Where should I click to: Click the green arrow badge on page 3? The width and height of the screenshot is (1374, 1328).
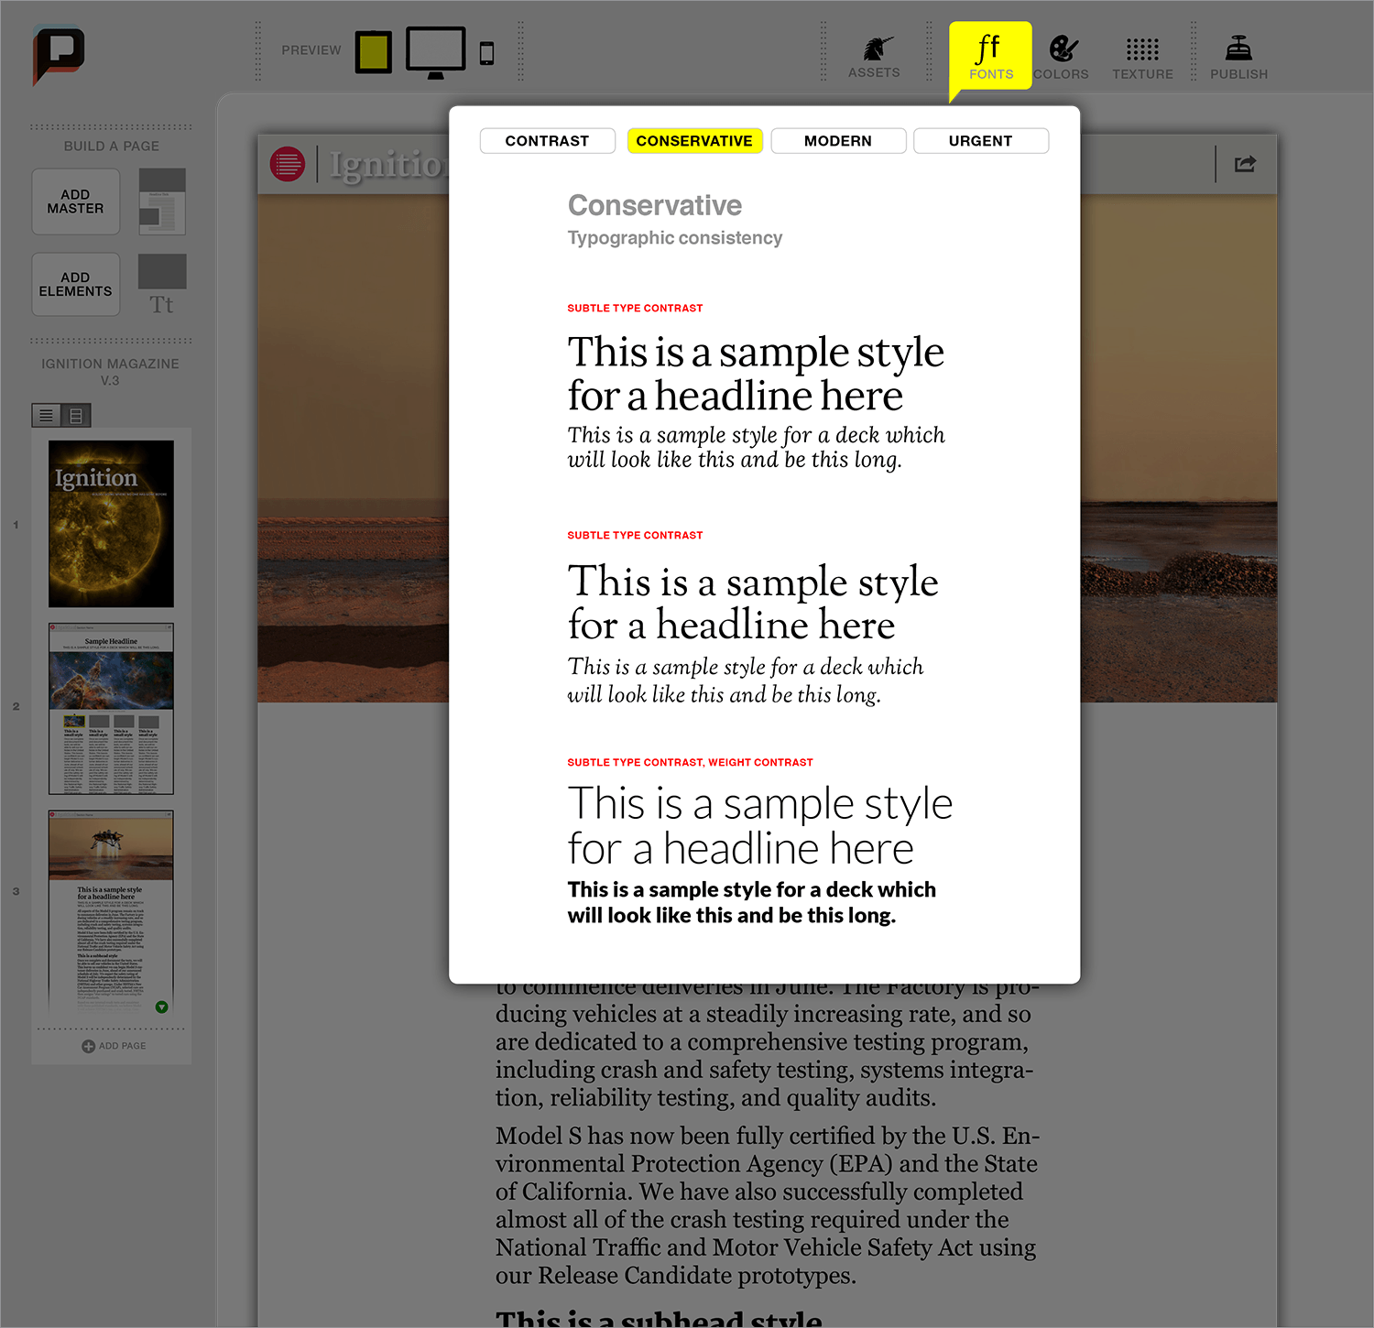coord(162,1007)
